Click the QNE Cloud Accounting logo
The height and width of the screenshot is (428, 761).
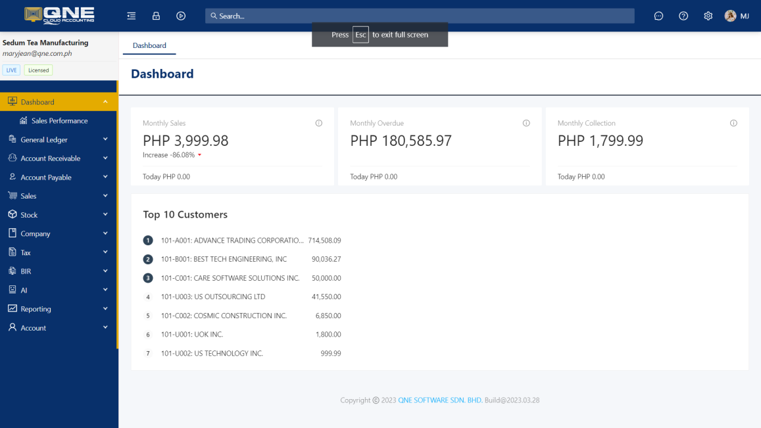tap(59, 16)
